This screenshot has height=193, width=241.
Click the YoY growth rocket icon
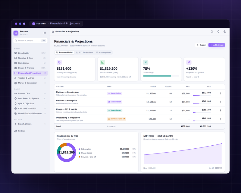189,62
